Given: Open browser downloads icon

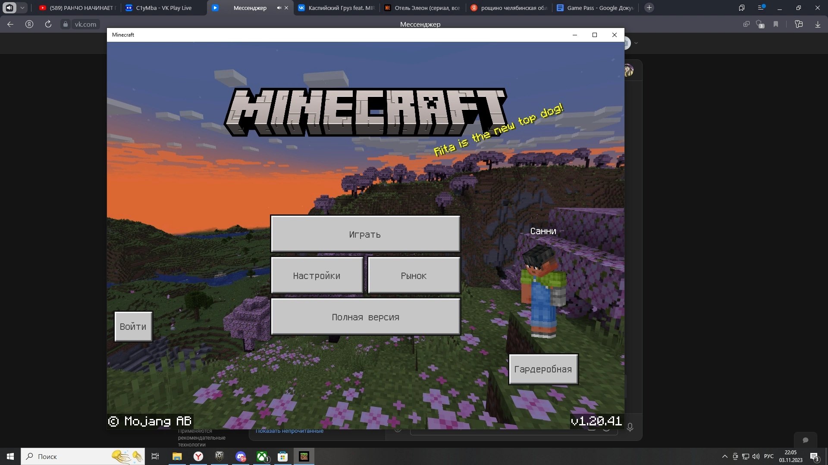Looking at the screenshot, I should 818,25.
